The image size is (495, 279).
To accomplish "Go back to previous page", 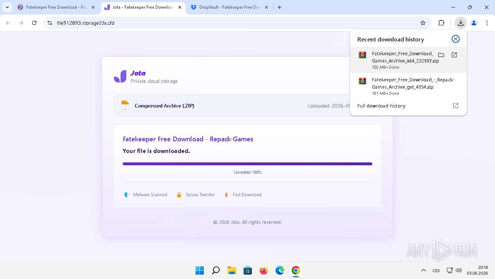I will point(8,23).
